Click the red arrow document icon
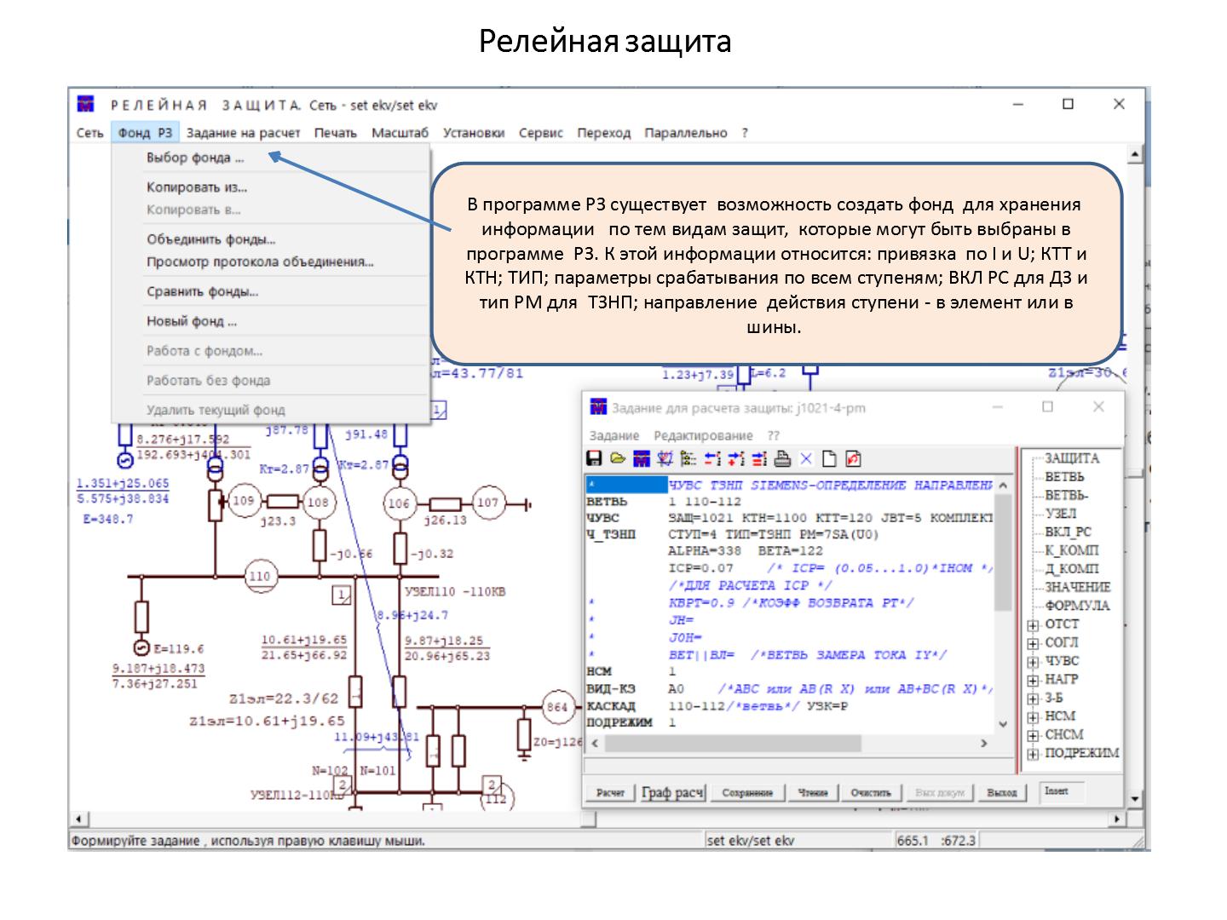Image resolution: width=1227 pixels, height=920 pixels. click(x=853, y=459)
